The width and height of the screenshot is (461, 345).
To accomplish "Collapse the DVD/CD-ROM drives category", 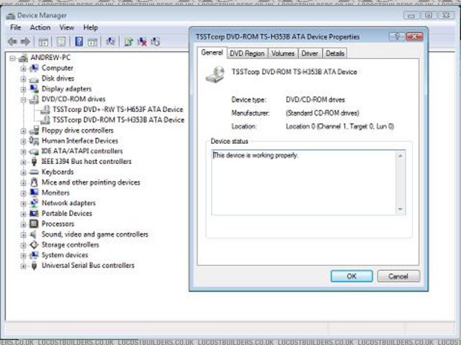I will (x=23, y=100).
